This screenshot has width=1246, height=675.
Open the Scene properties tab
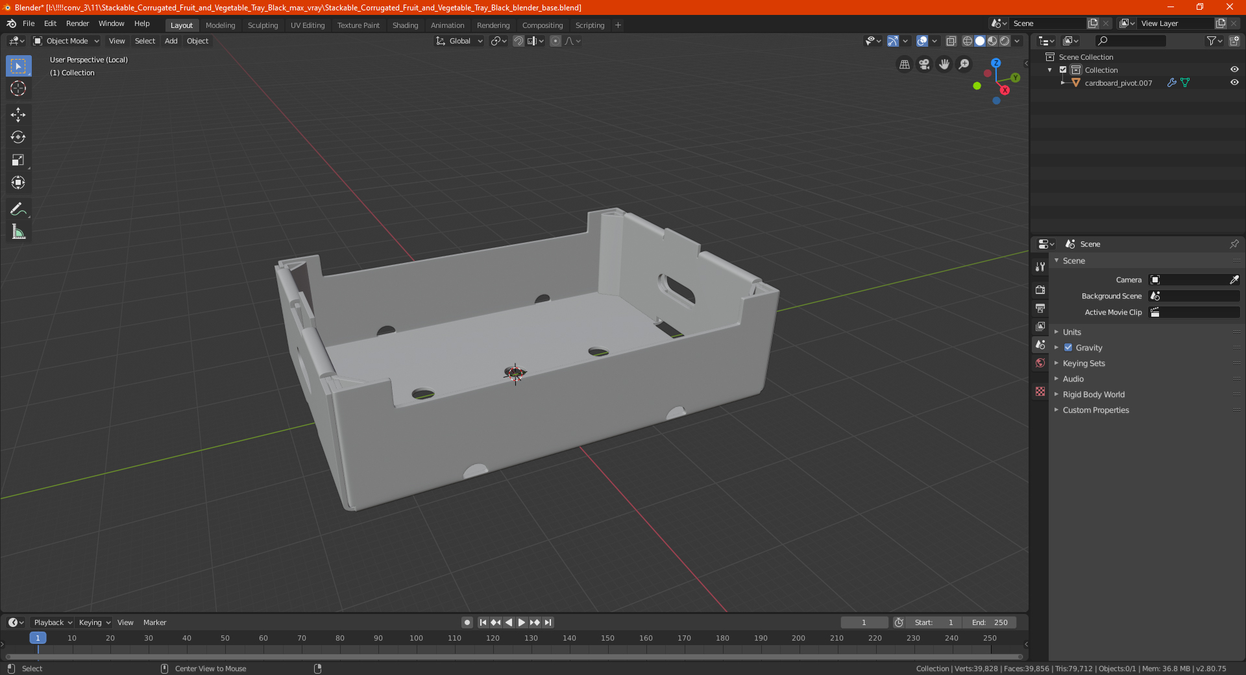[x=1040, y=345]
